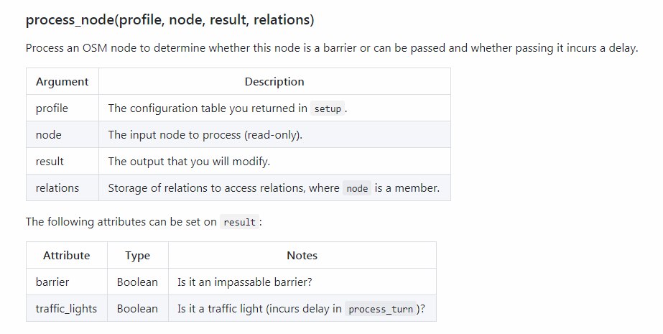This screenshot has height=334, width=663.
Task: Click the 'relations' argument cell
Action: (x=62, y=187)
